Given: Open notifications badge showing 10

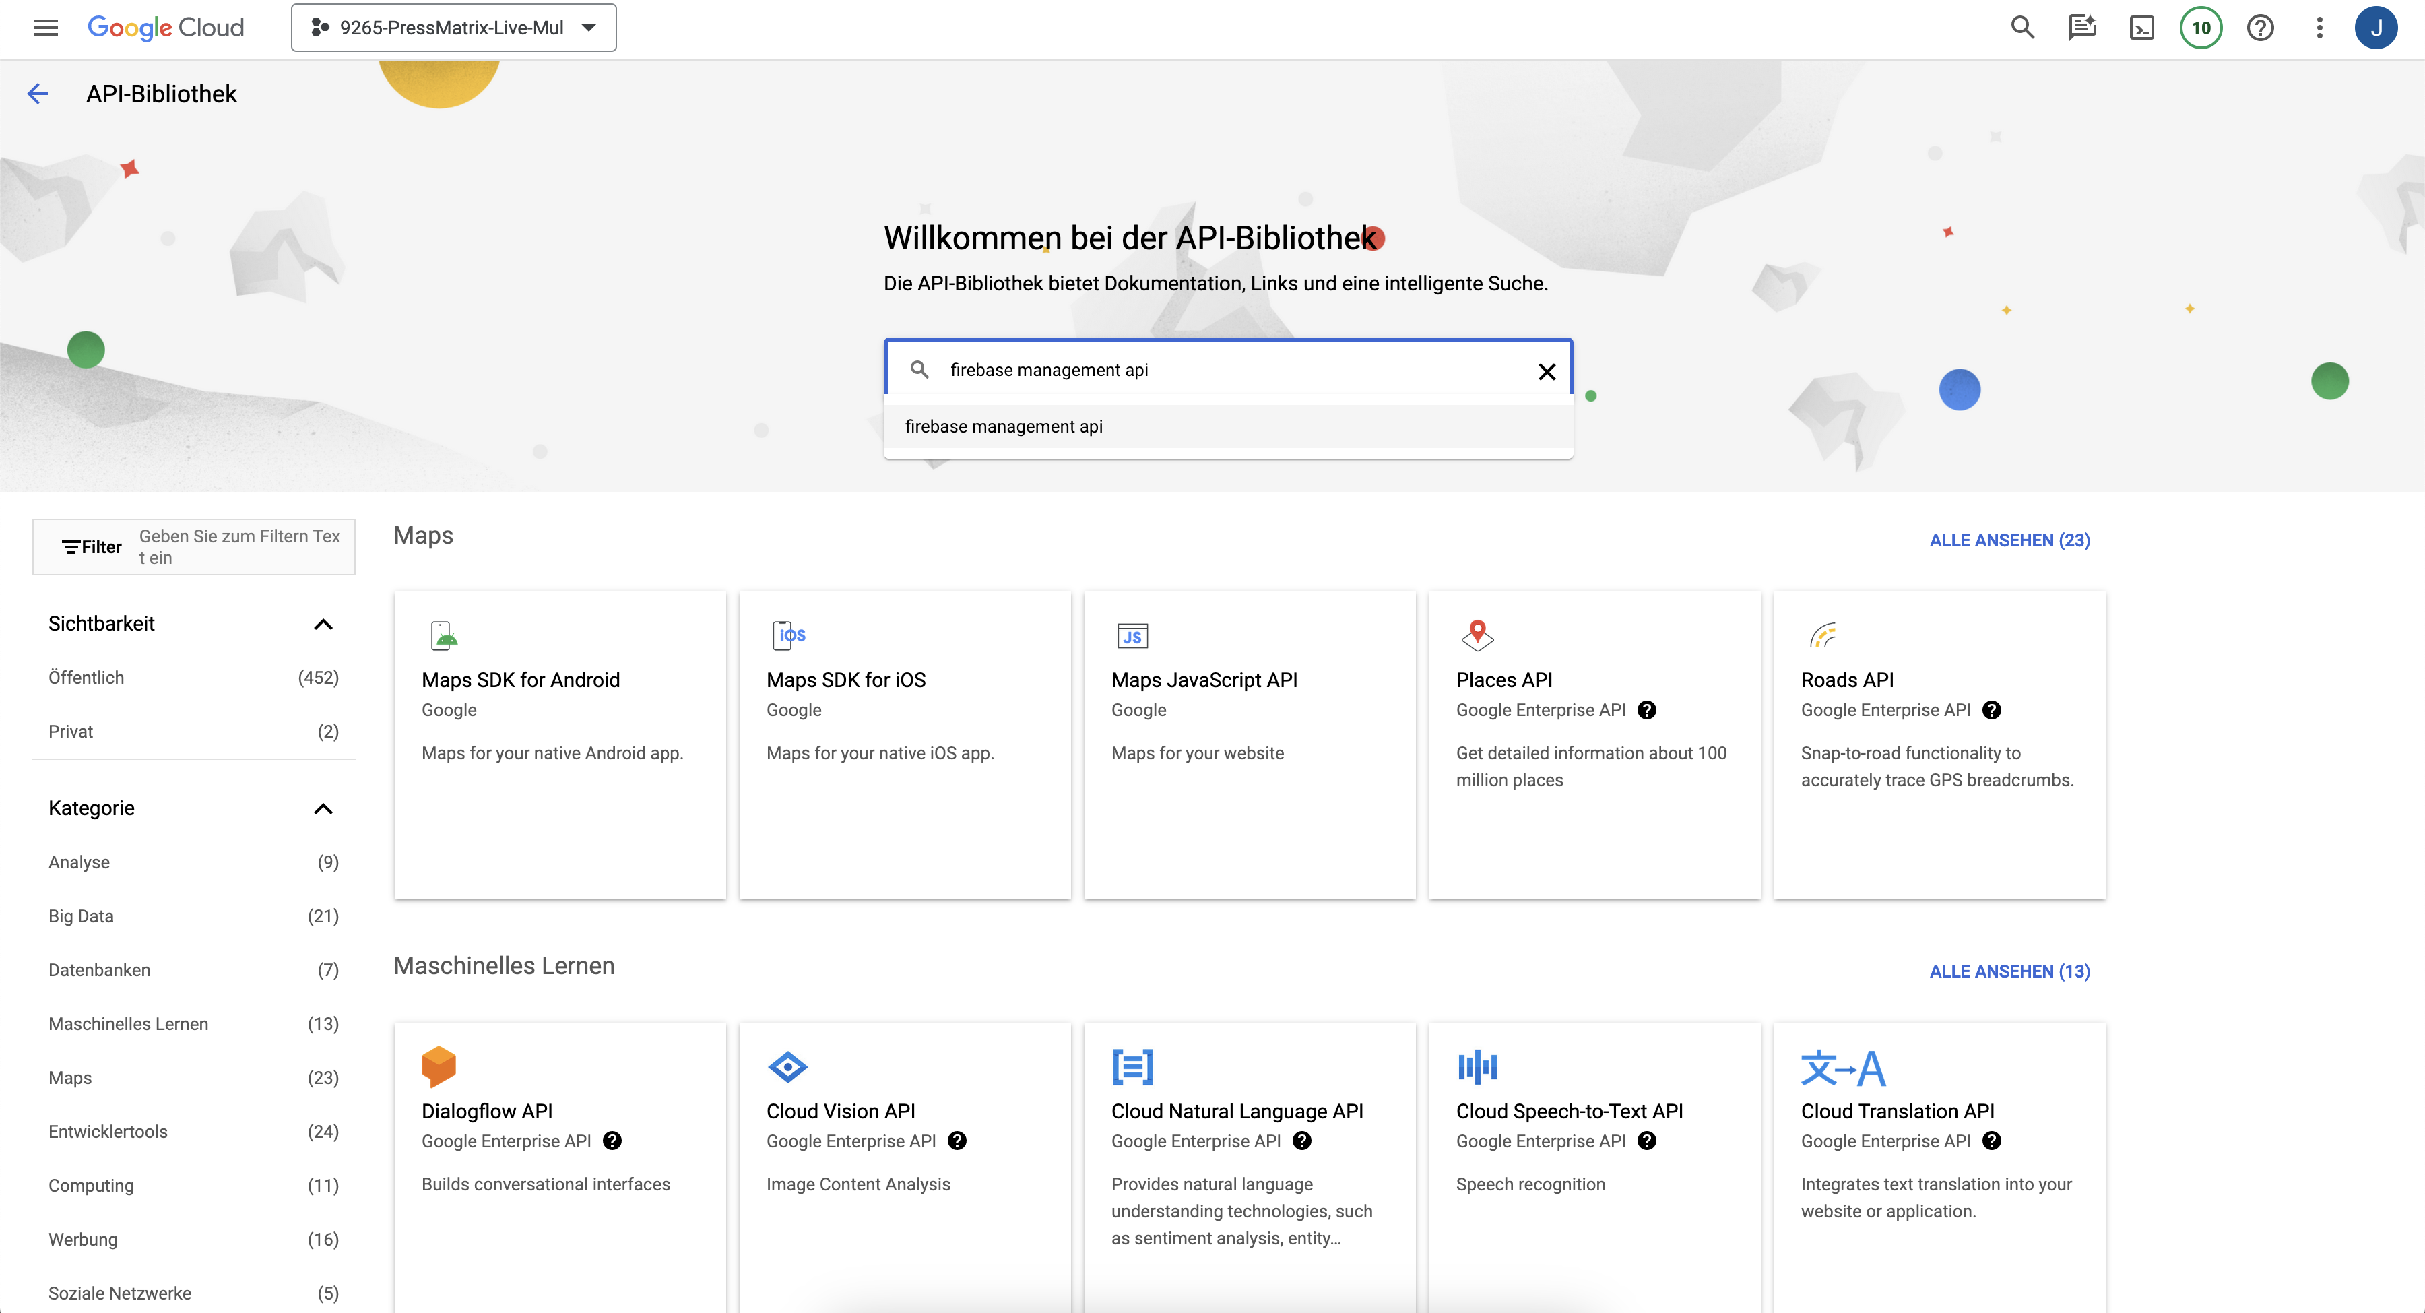Looking at the screenshot, I should (2201, 28).
